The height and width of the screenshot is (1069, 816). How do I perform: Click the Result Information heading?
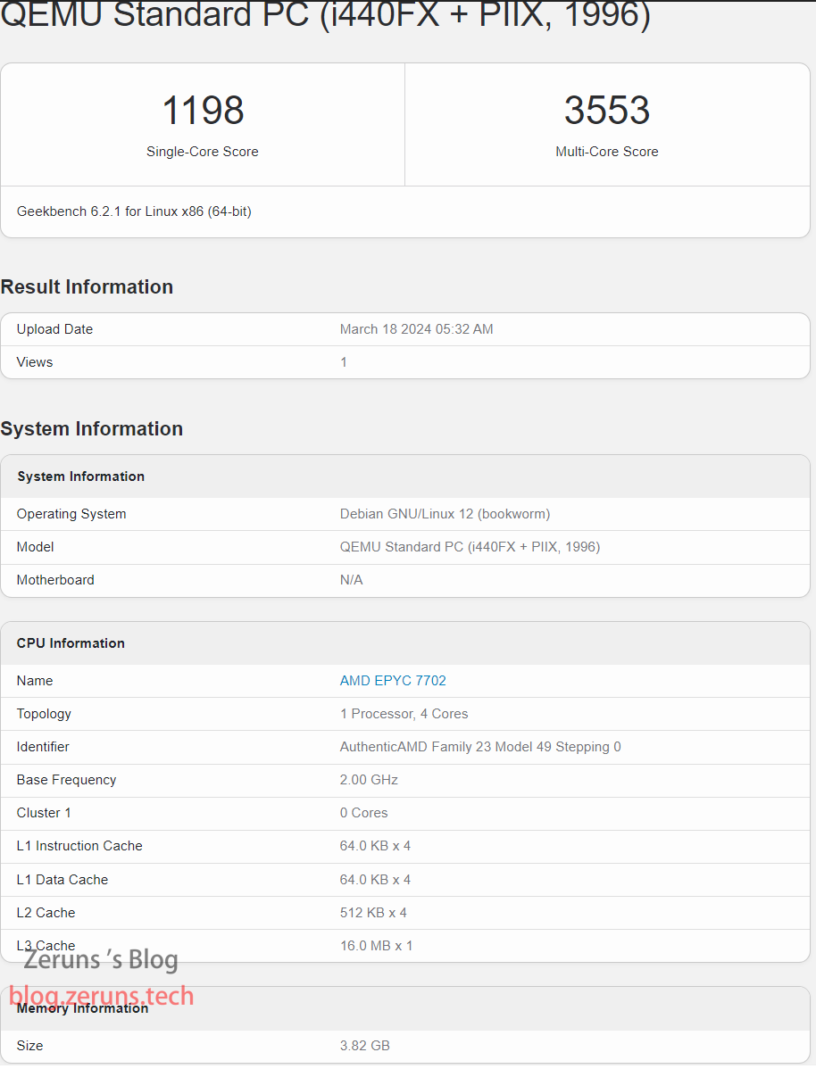[x=87, y=286]
